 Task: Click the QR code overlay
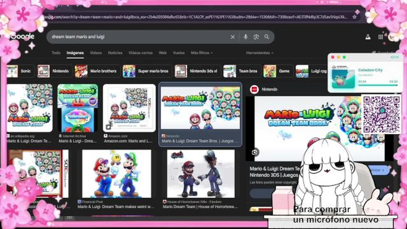[382, 114]
